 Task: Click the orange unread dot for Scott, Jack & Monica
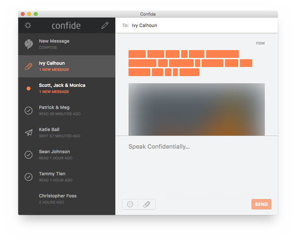(29, 89)
